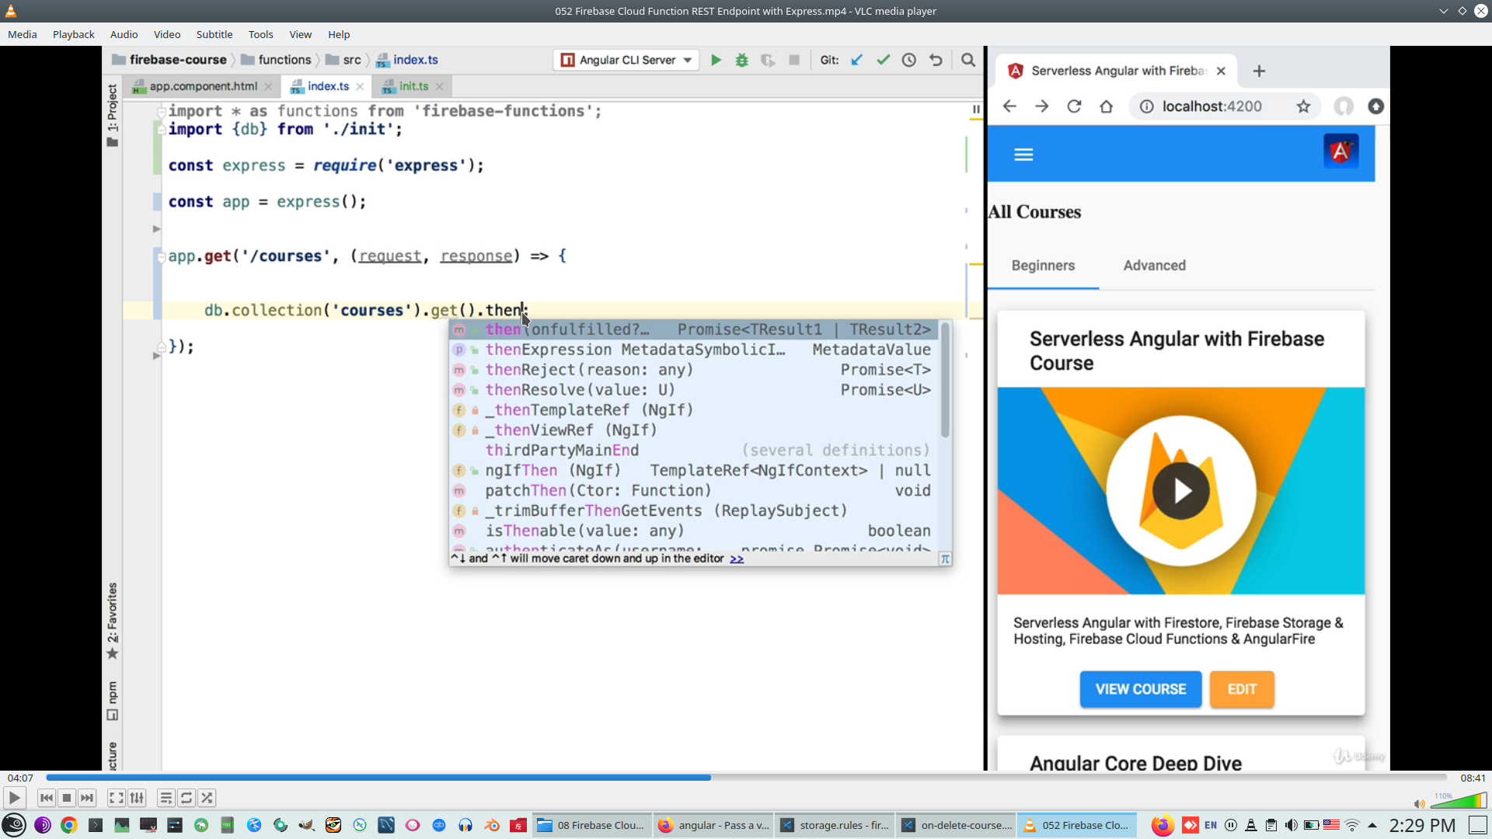
Task: Open the Subtitle menu
Action: pos(214,34)
